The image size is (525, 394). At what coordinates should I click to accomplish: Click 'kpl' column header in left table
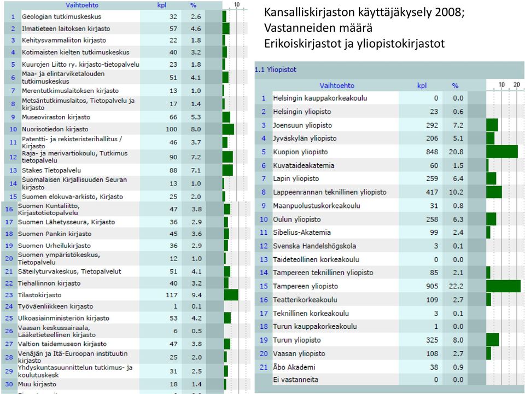[162, 5]
